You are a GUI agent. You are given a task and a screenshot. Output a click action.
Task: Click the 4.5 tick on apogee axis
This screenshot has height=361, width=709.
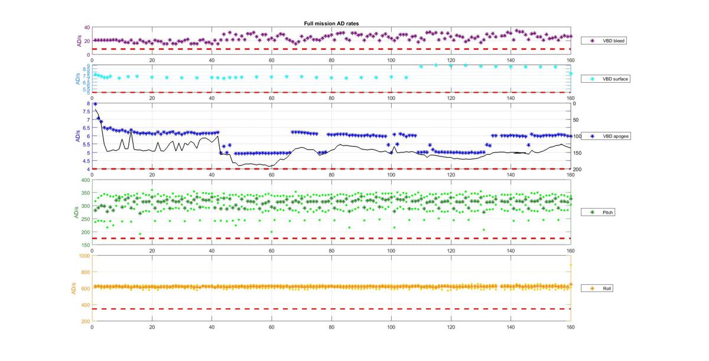coord(86,161)
